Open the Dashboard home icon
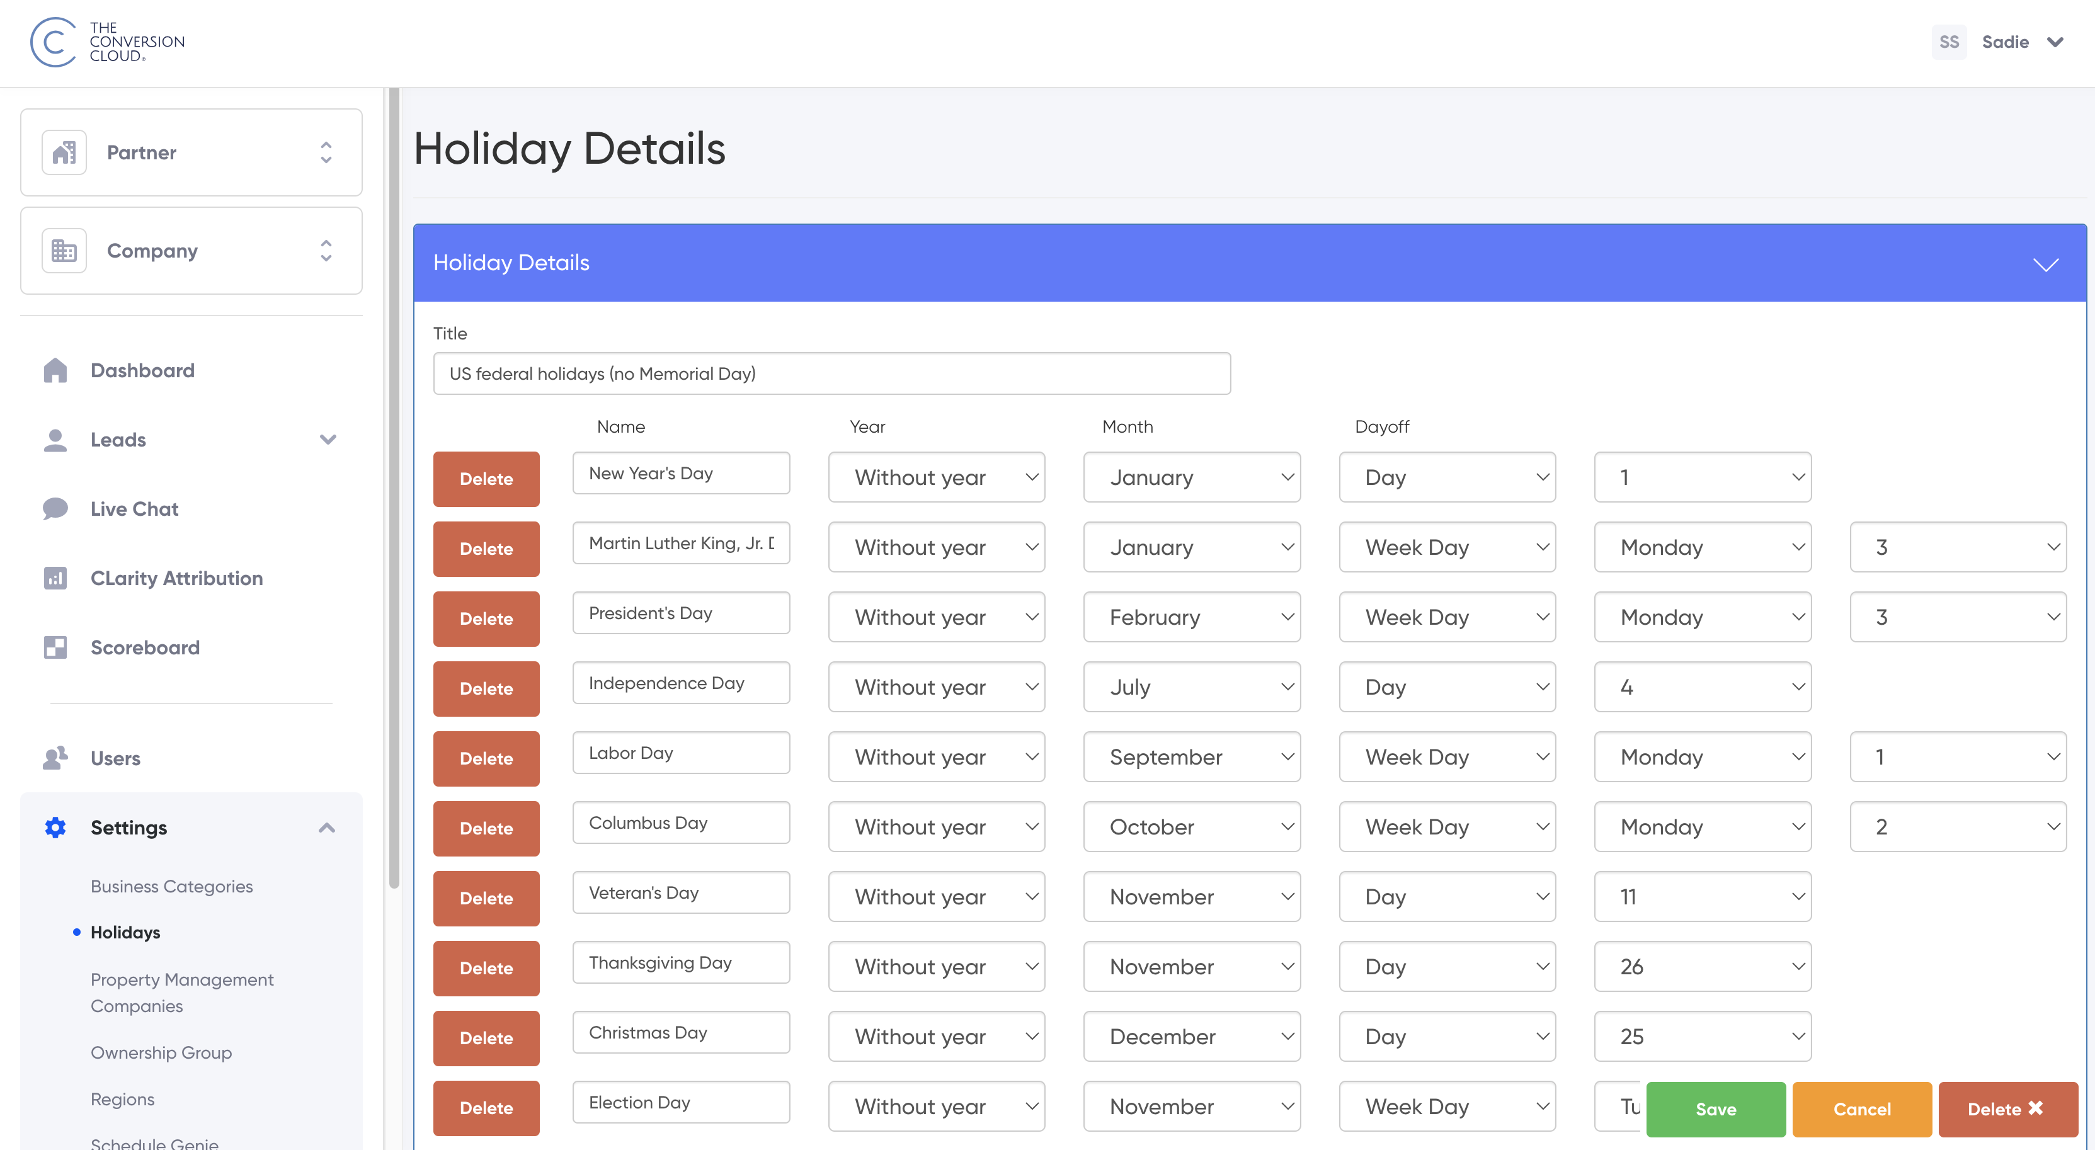This screenshot has width=2095, height=1150. [x=55, y=370]
